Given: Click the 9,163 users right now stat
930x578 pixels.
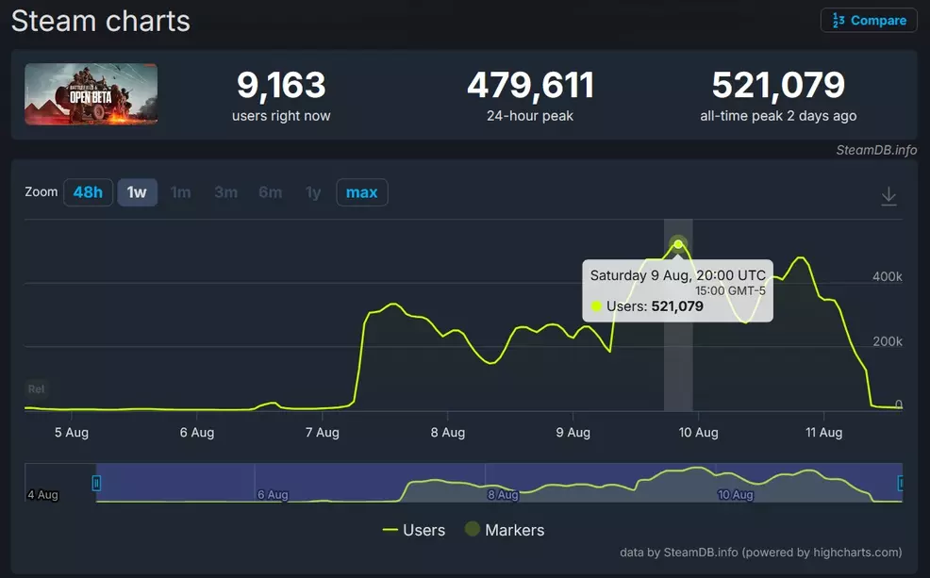Looking at the screenshot, I should 281,95.
